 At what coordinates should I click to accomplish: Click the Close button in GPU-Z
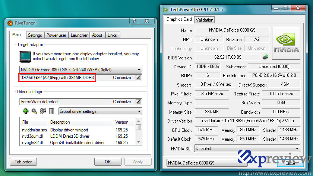pos(290,163)
